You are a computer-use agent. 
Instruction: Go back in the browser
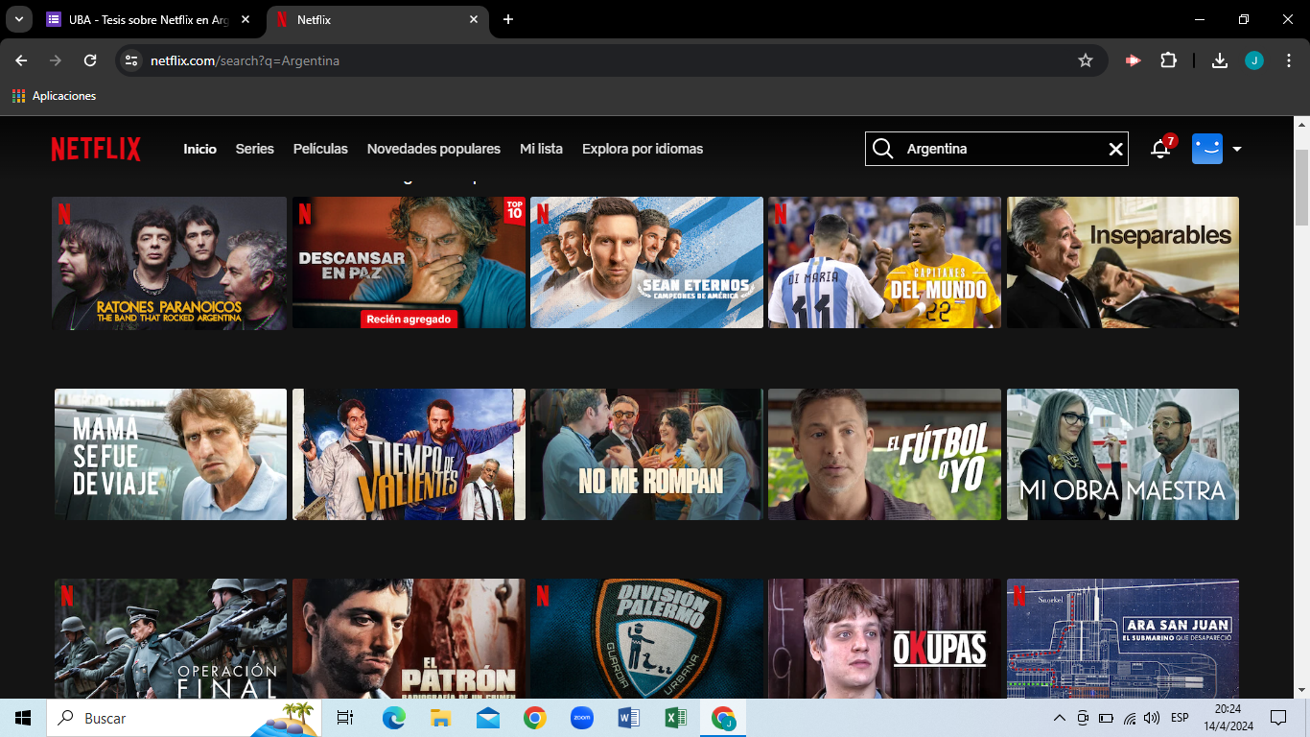pyautogui.click(x=21, y=60)
